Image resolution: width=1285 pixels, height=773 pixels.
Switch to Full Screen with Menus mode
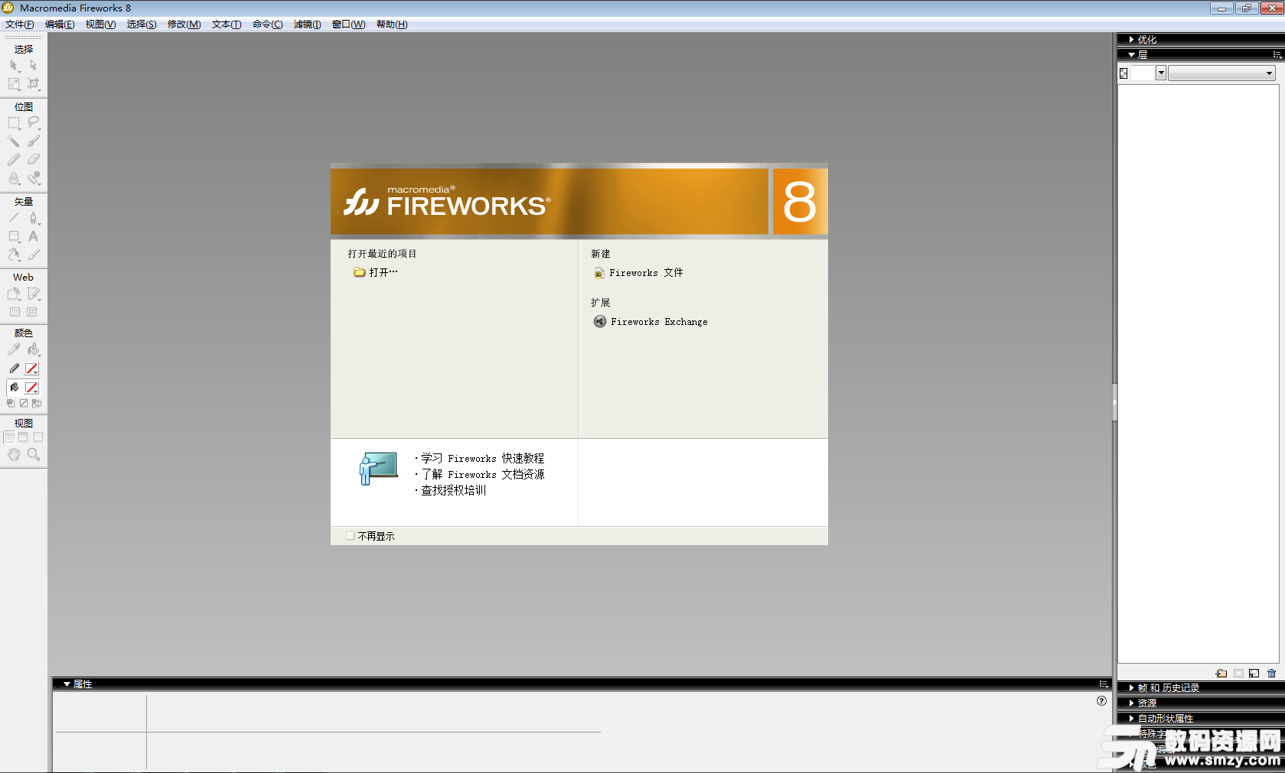coord(23,437)
